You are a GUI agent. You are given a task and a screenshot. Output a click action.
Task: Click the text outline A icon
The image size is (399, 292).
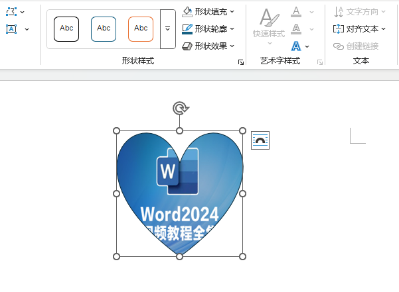(296, 29)
